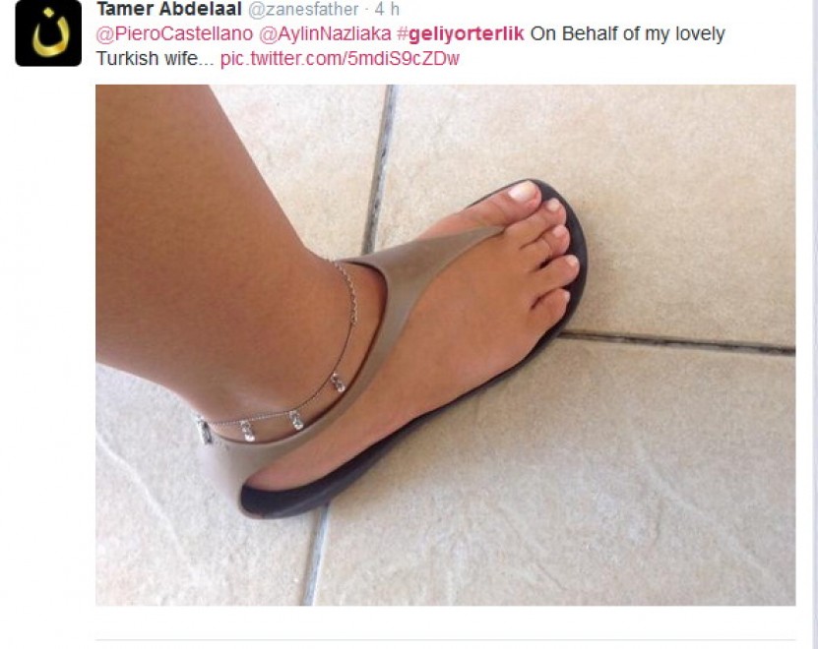This screenshot has height=649, width=818.
Task: Click the 'Turkish wife...' tweet text
Action: click(x=155, y=58)
